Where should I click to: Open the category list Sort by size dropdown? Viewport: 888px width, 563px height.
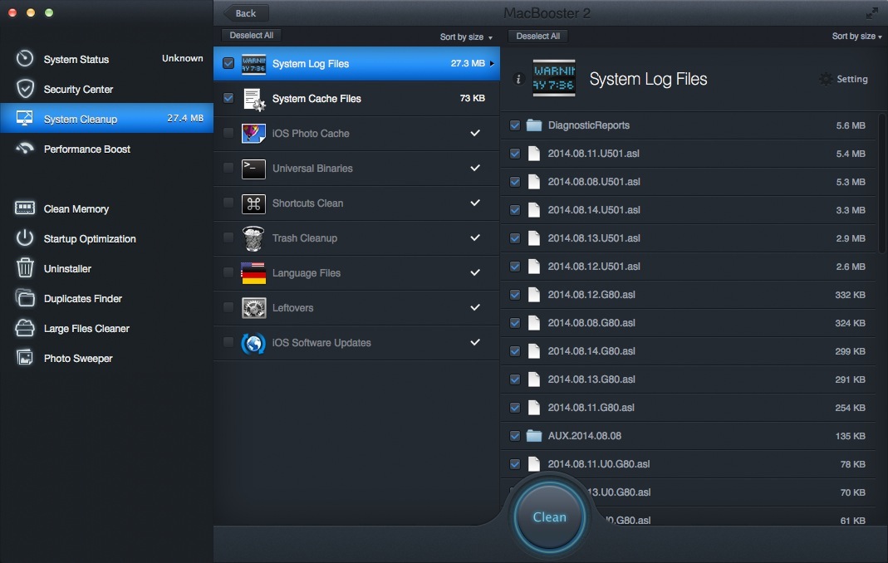[x=465, y=37]
